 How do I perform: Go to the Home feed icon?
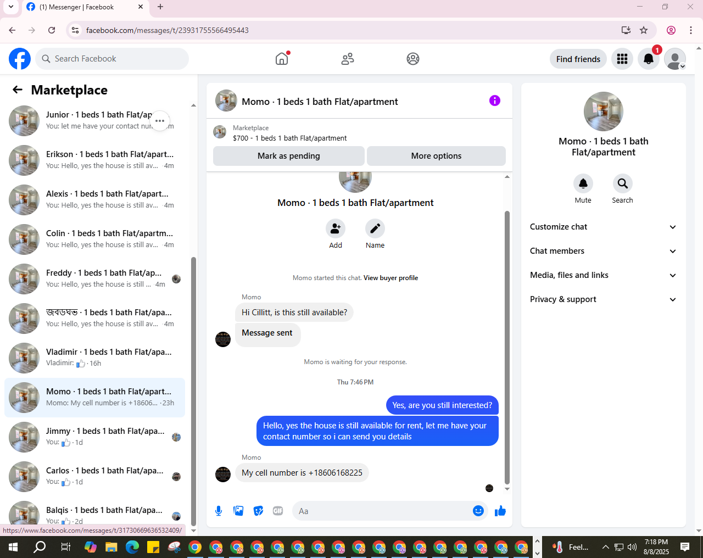[x=282, y=59]
